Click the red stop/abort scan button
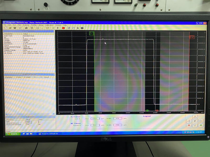210x157 pixels. pyautogui.click(x=63, y=28)
